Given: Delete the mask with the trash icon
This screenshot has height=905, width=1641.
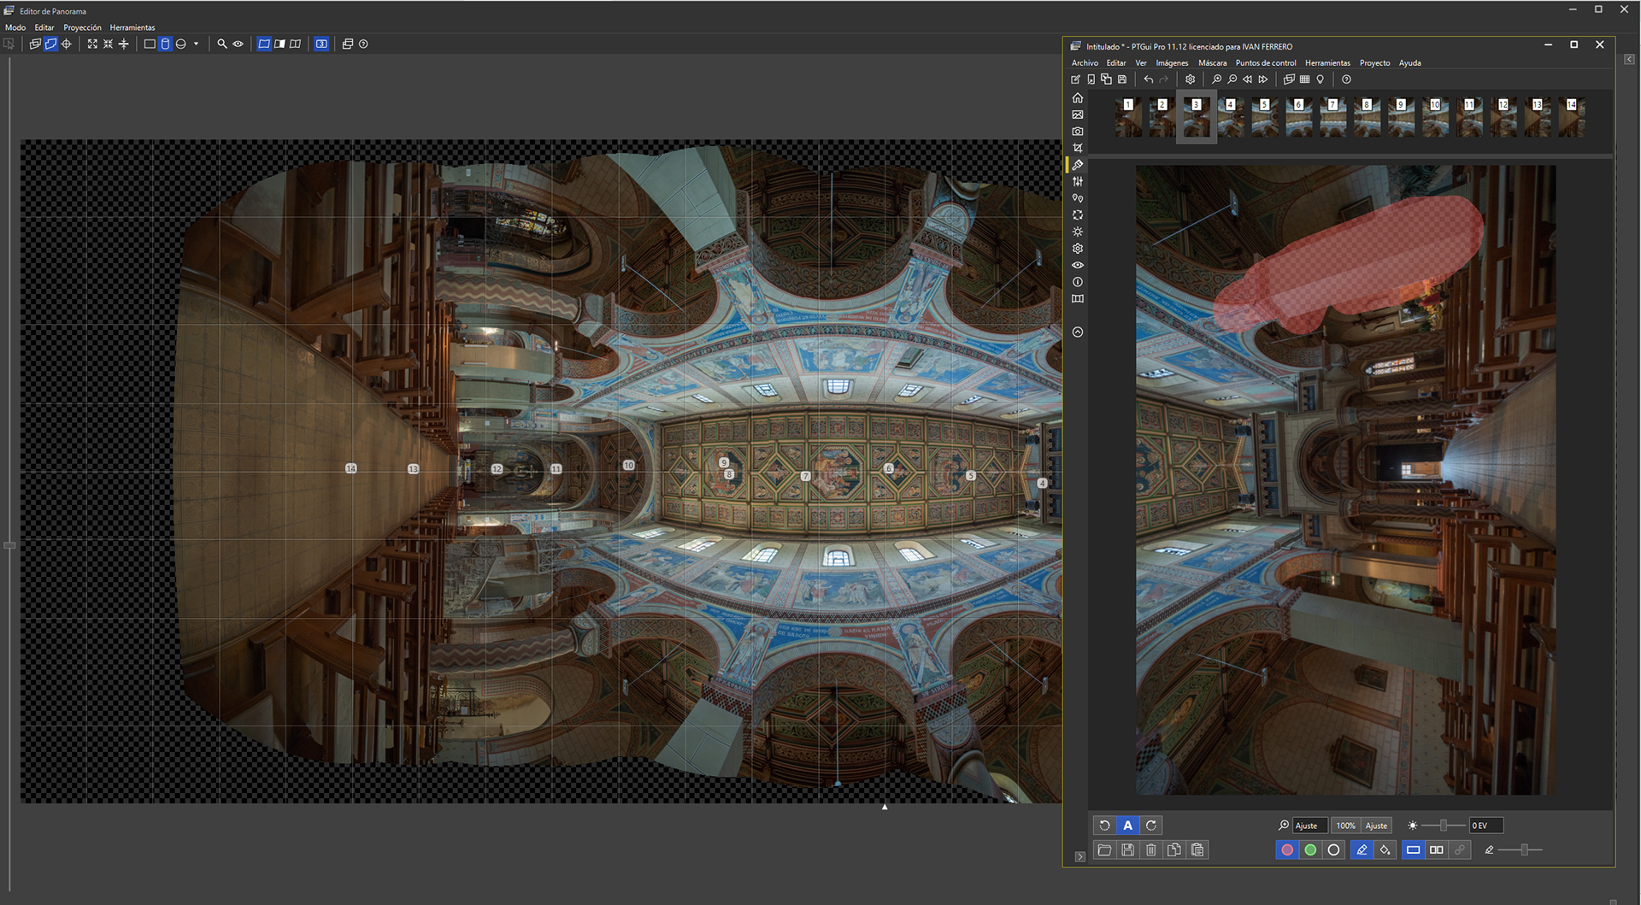Looking at the screenshot, I should pos(1150,849).
